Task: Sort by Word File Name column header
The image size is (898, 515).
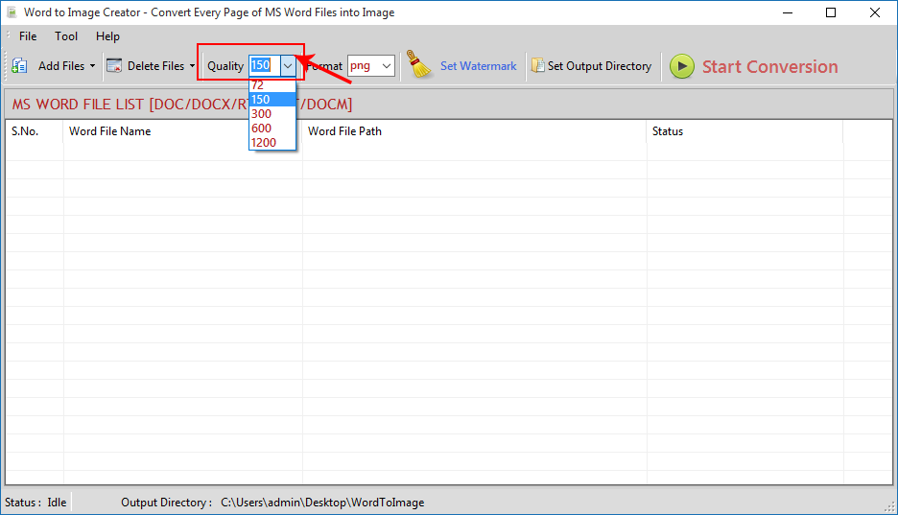Action: point(182,131)
